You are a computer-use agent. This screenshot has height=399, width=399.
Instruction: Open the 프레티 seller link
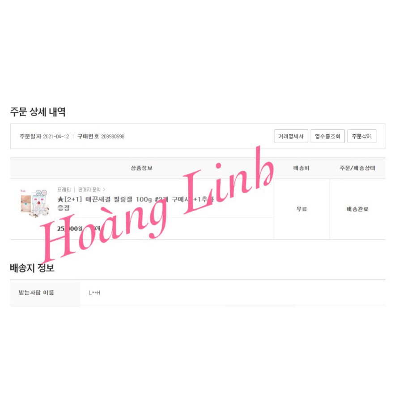[x=64, y=190]
